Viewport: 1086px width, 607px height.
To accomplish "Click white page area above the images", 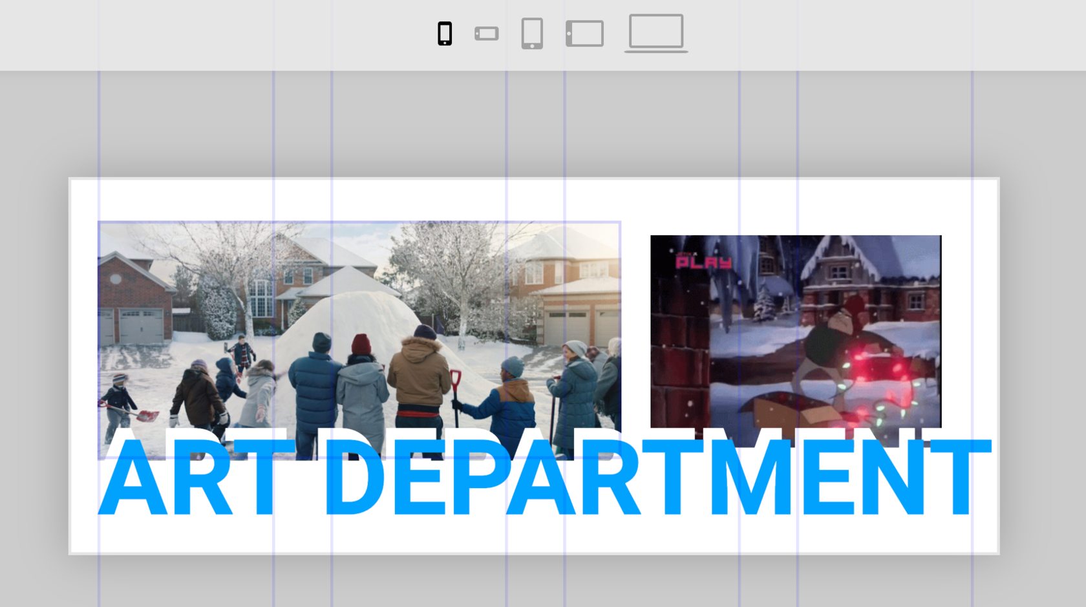I will coord(517,200).
